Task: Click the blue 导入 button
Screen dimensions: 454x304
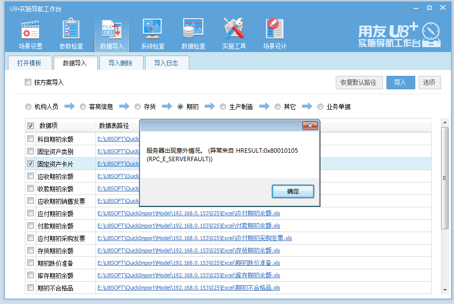Action: (x=400, y=83)
